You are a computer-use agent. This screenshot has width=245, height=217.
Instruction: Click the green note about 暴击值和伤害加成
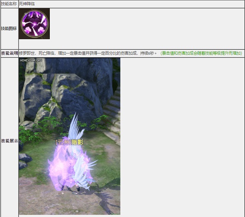pos(201,53)
